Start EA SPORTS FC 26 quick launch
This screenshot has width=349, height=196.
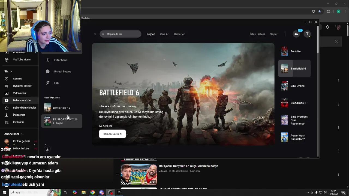[62, 121]
